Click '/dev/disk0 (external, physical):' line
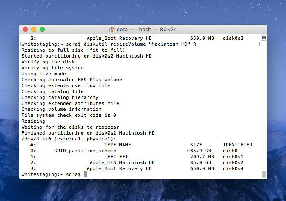This screenshot has width=286, height=201. point(69,139)
